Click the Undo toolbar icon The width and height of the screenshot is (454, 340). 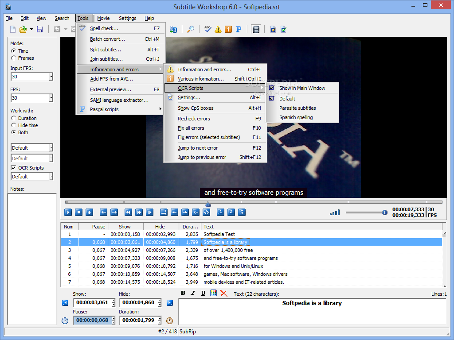coord(57,29)
